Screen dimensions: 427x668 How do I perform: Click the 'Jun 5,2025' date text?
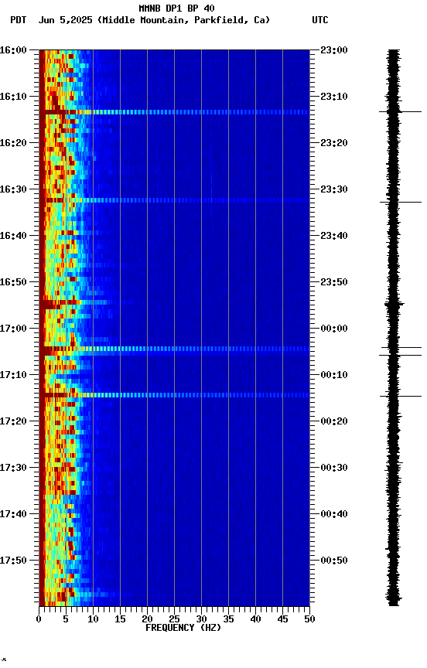pos(65,20)
